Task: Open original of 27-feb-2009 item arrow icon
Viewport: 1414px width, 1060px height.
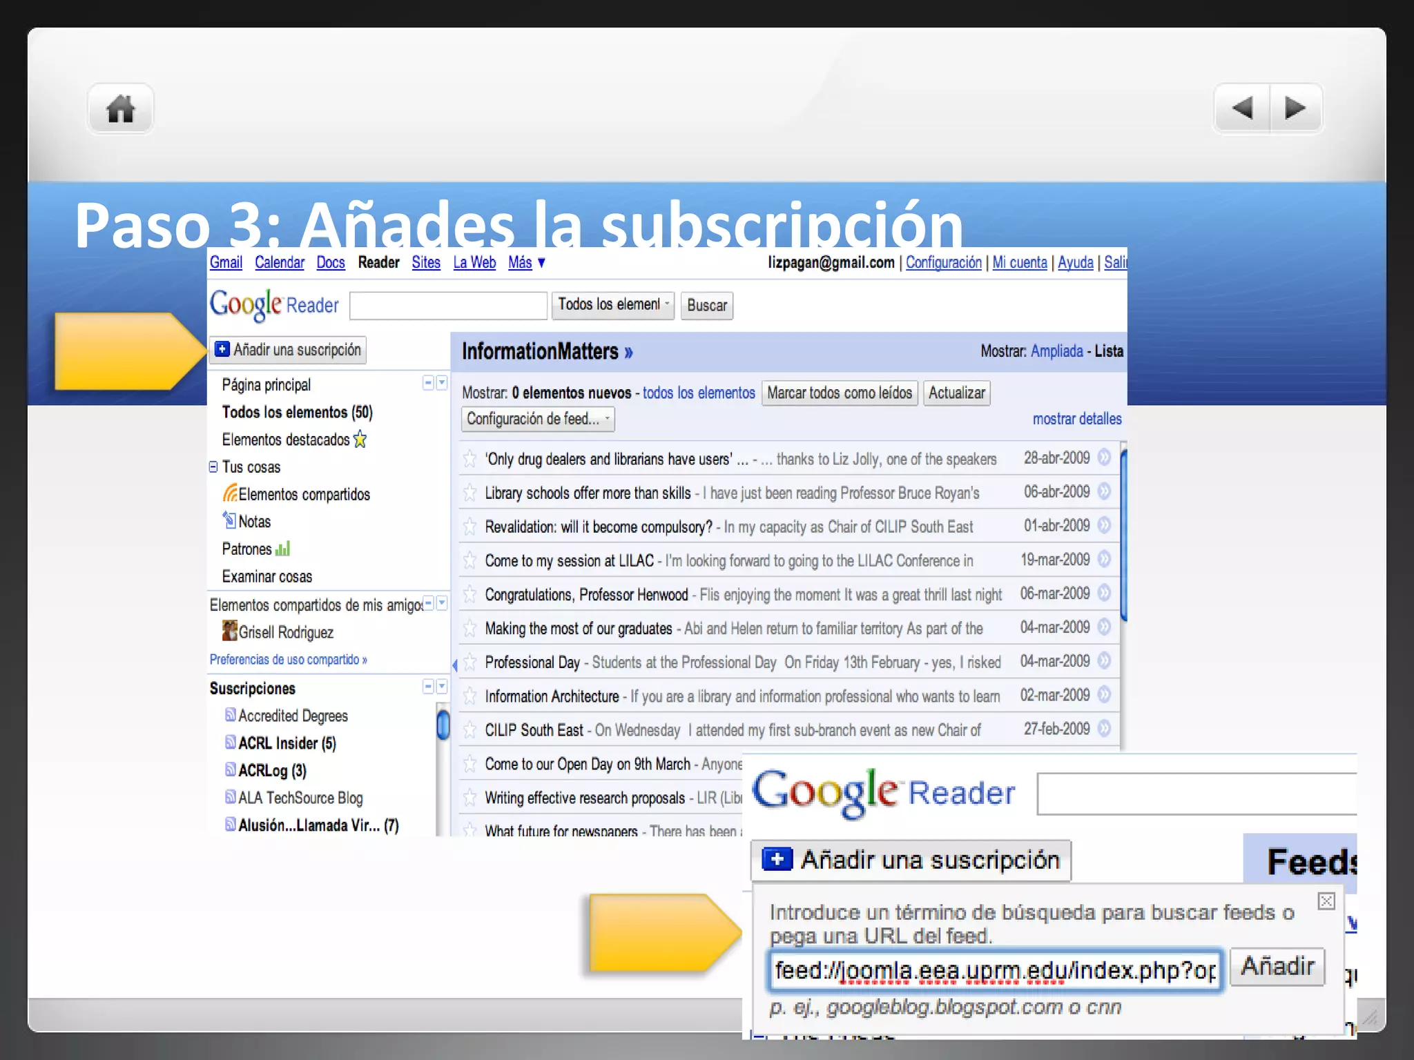Action: coord(1104,728)
